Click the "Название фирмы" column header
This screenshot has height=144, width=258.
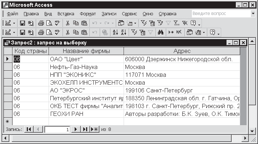[86, 51]
